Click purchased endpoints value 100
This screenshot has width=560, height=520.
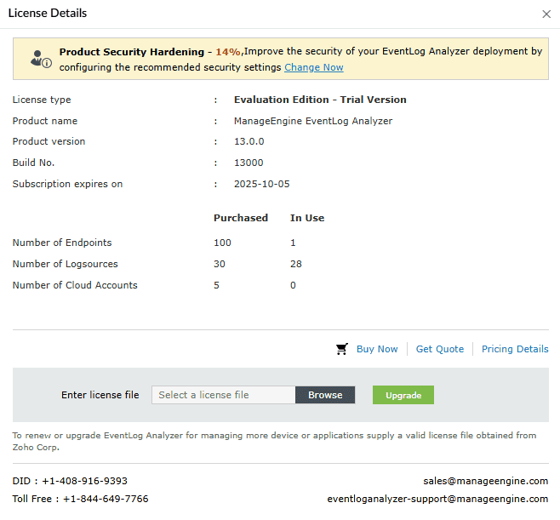tap(222, 243)
